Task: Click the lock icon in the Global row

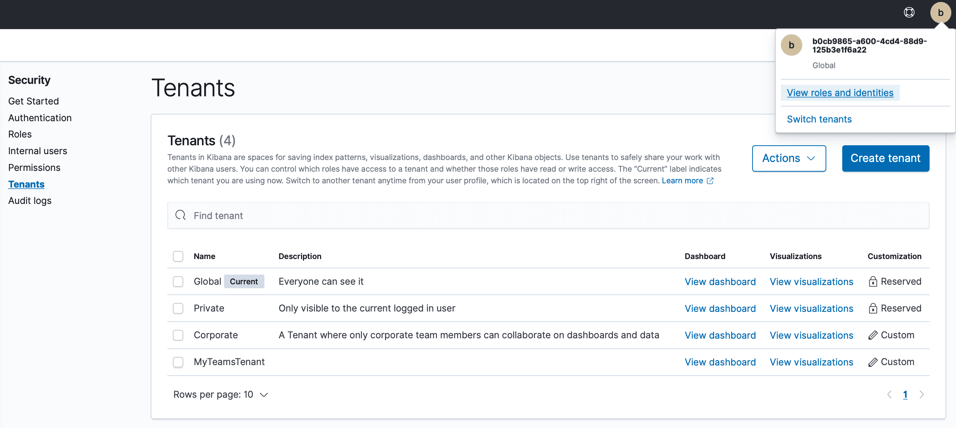Action: pos(873,282)
